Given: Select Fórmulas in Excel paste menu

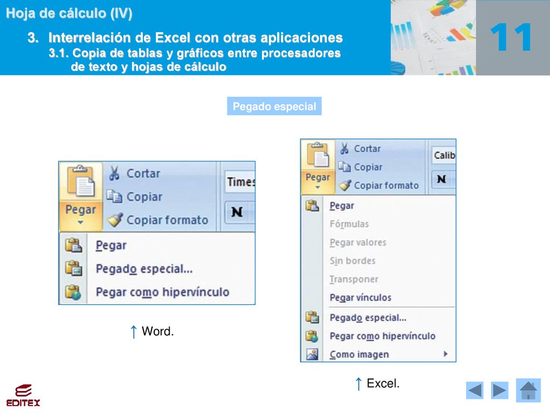Looking at the screenshot, I should [349, 224].
